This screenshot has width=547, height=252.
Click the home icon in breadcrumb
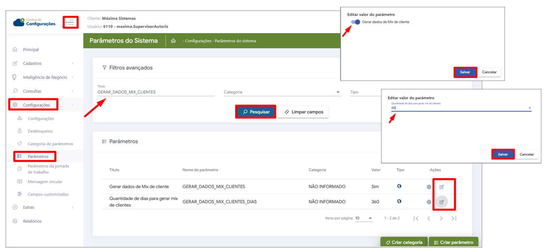pos(173,41)
